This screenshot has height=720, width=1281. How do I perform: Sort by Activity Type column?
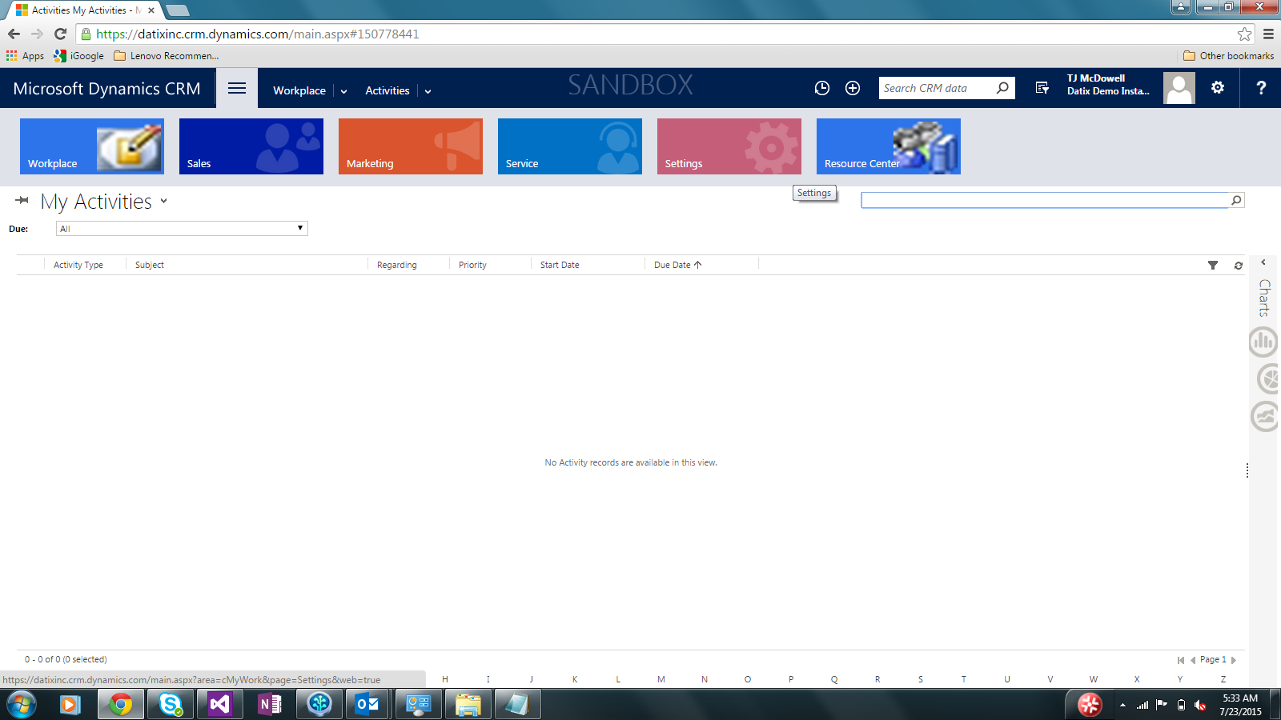pyautogui.click(x=78, y=265)
